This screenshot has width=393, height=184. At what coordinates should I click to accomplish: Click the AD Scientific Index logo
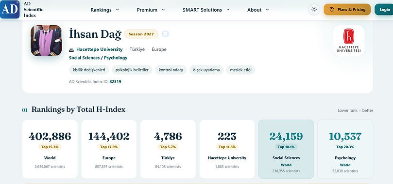tap(10, 10)
